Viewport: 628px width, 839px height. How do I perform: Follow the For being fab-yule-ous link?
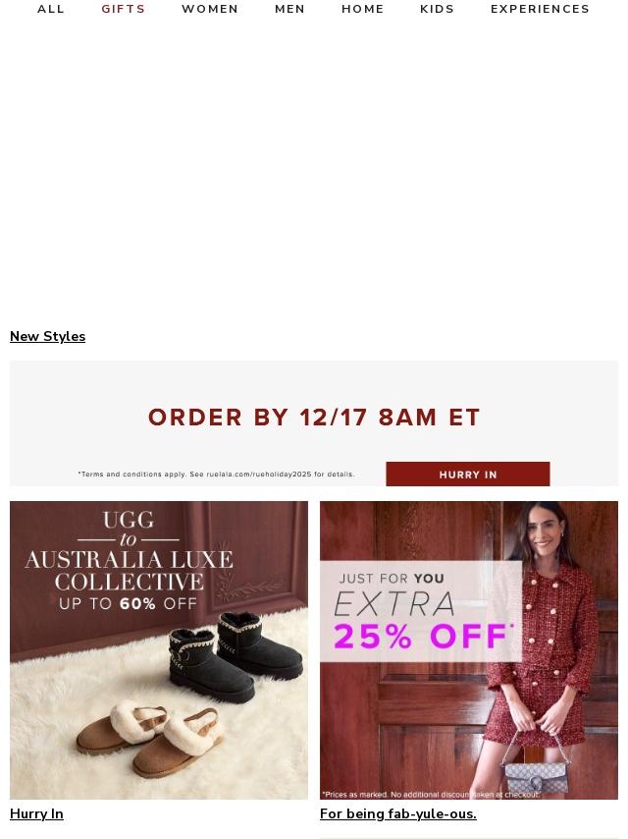tap(398, 813)
